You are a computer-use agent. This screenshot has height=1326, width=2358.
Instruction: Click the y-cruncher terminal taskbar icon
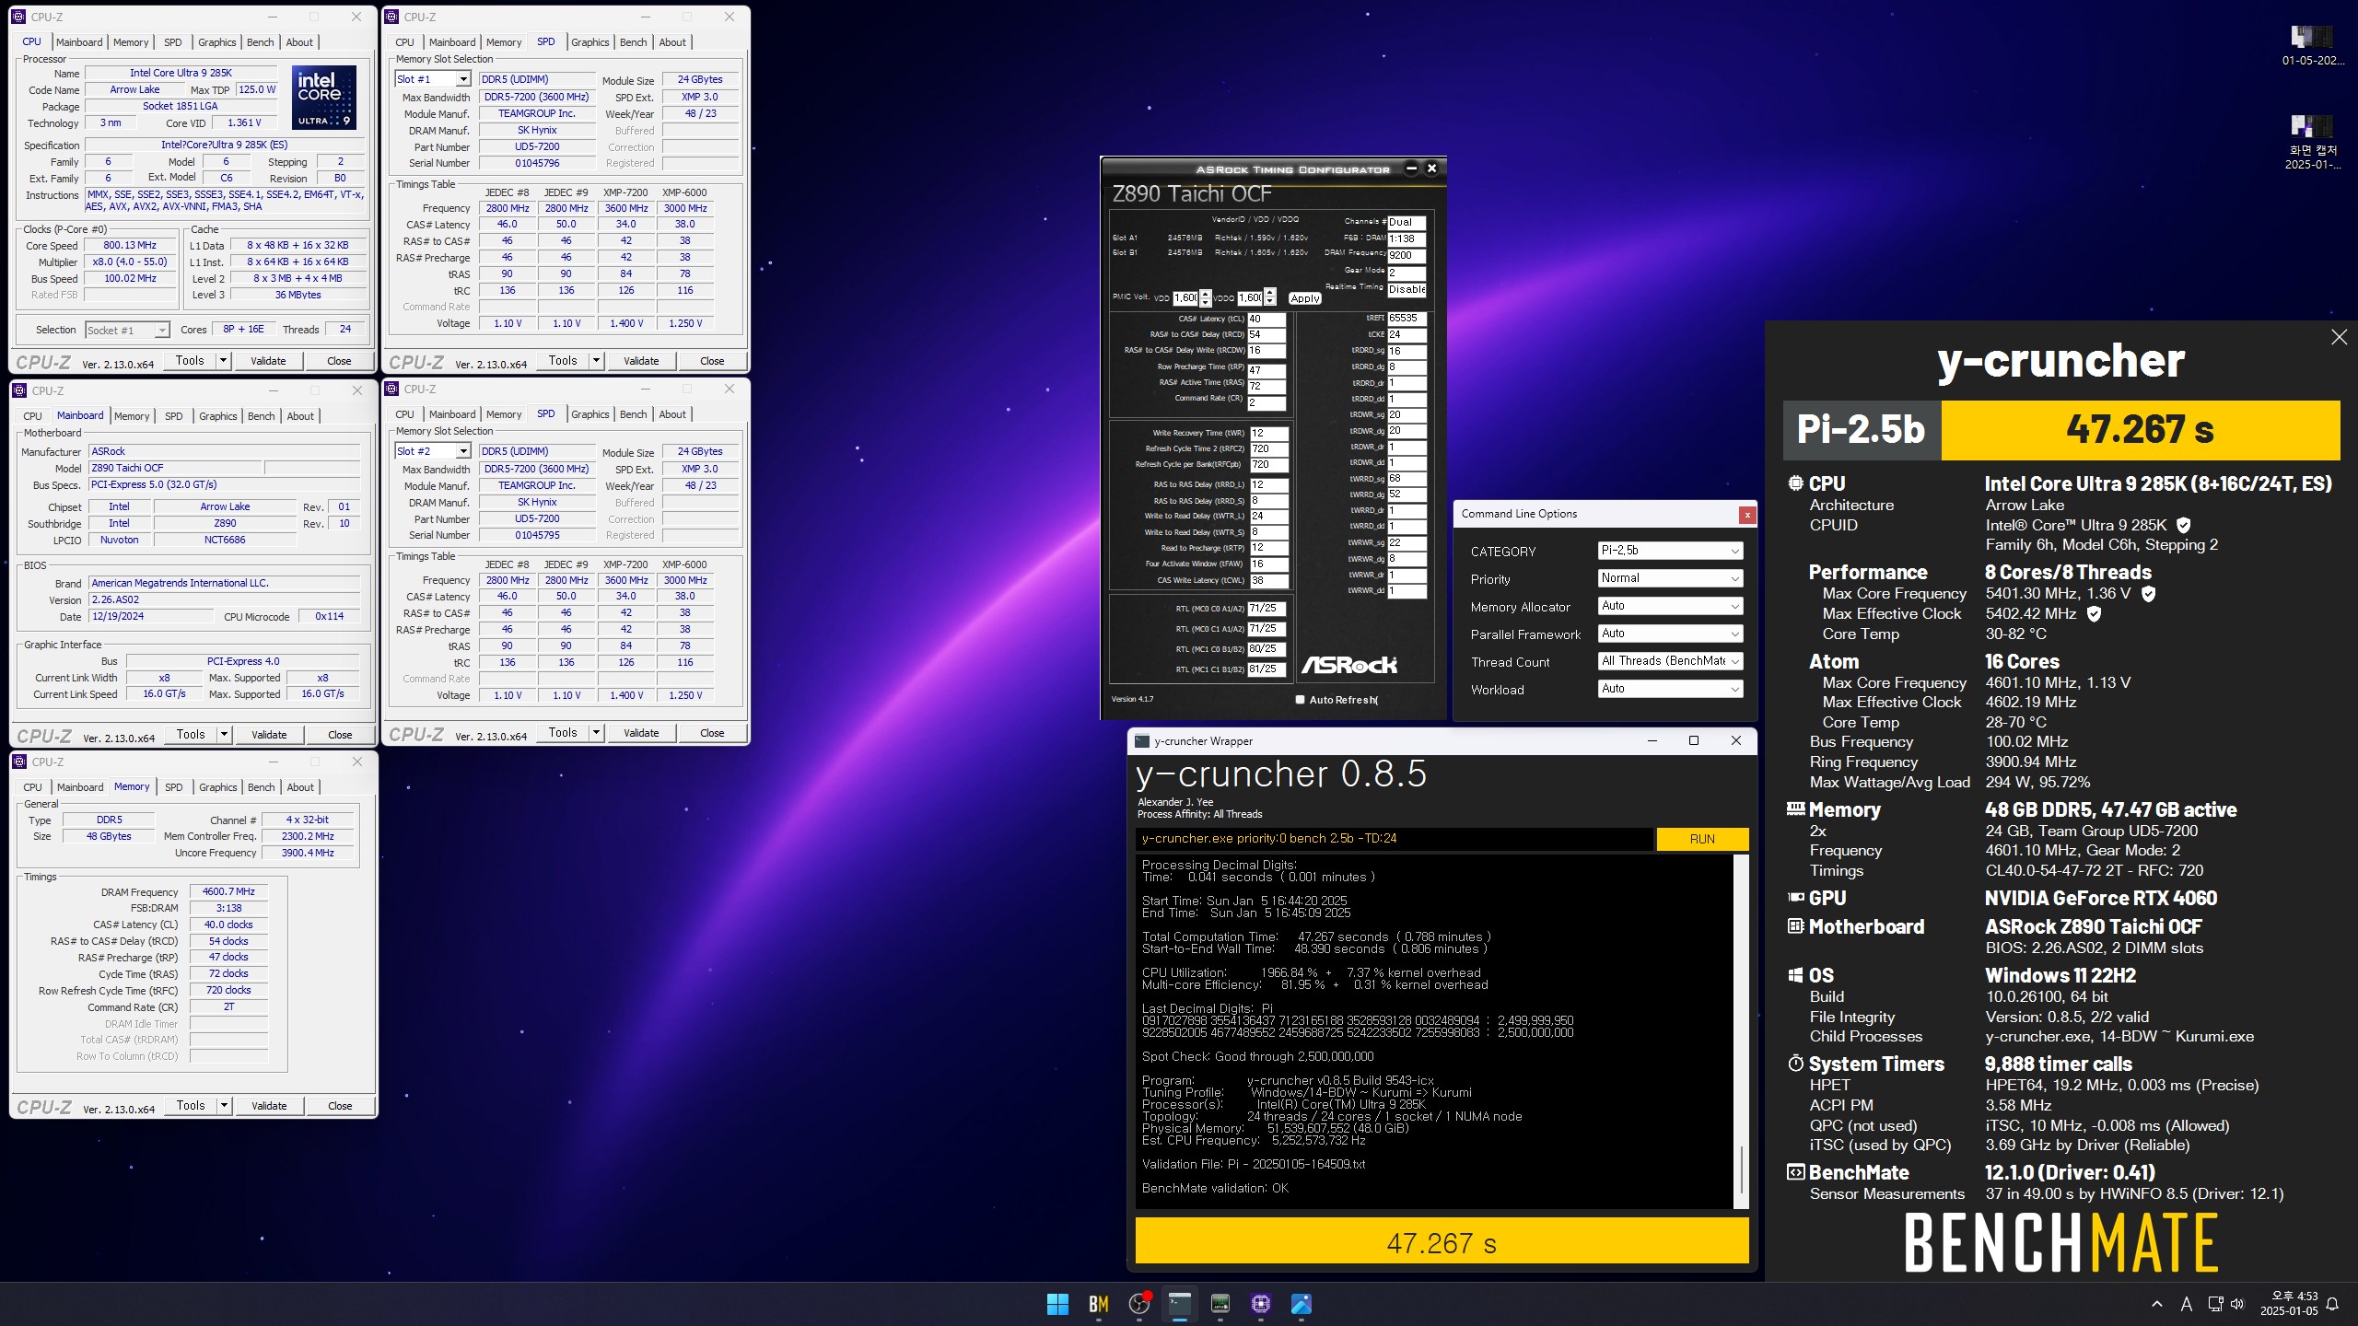(1180, 1304)
